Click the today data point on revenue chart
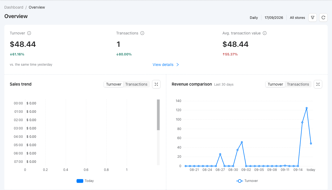 click(x=311, y=143)
